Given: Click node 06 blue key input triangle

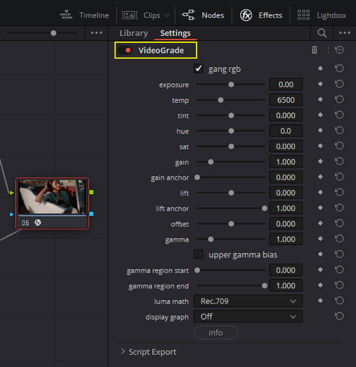Looking at the screenshot, I should (12, 214).
